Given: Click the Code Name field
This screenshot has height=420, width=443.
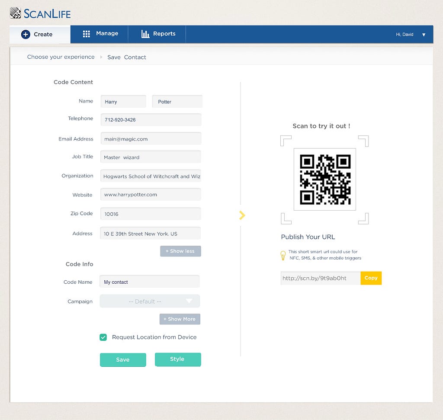Looking at the screenshot, I should pos(150,282).
